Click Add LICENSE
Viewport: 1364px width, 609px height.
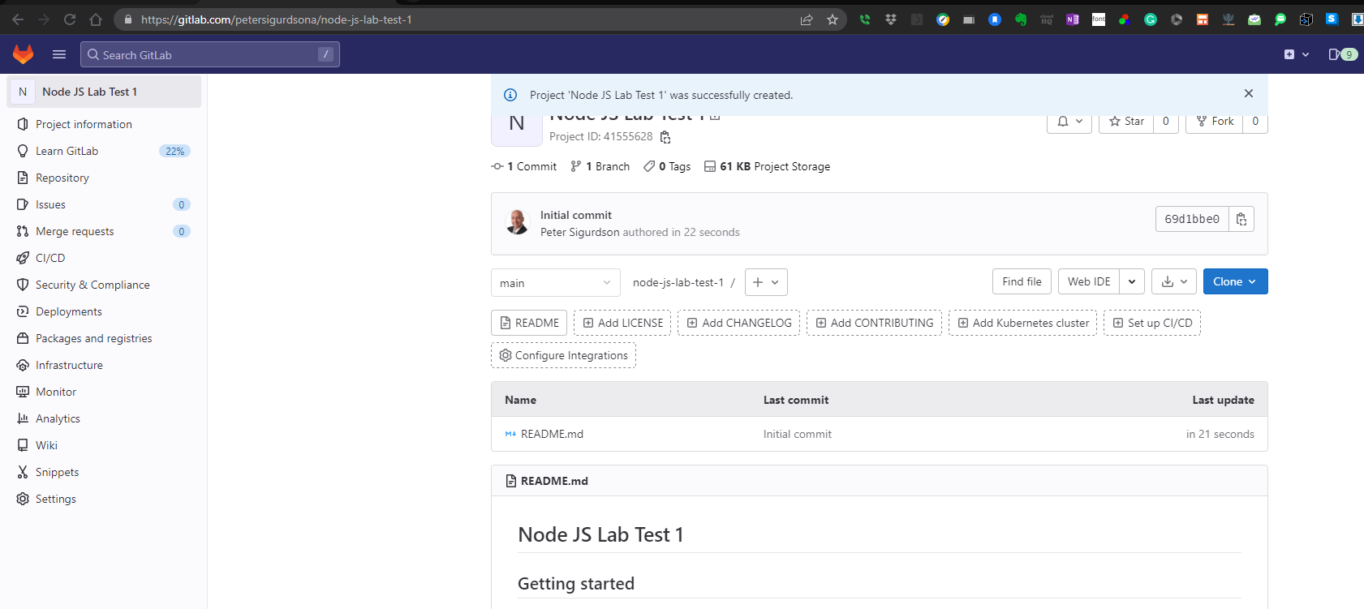click(x=622, y=323)
